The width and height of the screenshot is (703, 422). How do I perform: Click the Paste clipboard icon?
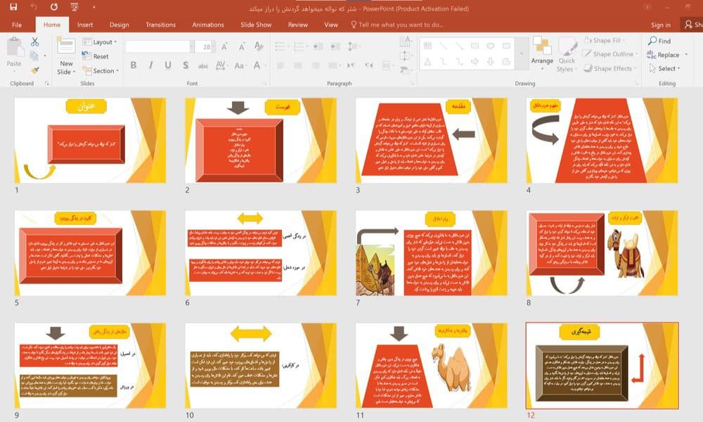tap(14, 46)
